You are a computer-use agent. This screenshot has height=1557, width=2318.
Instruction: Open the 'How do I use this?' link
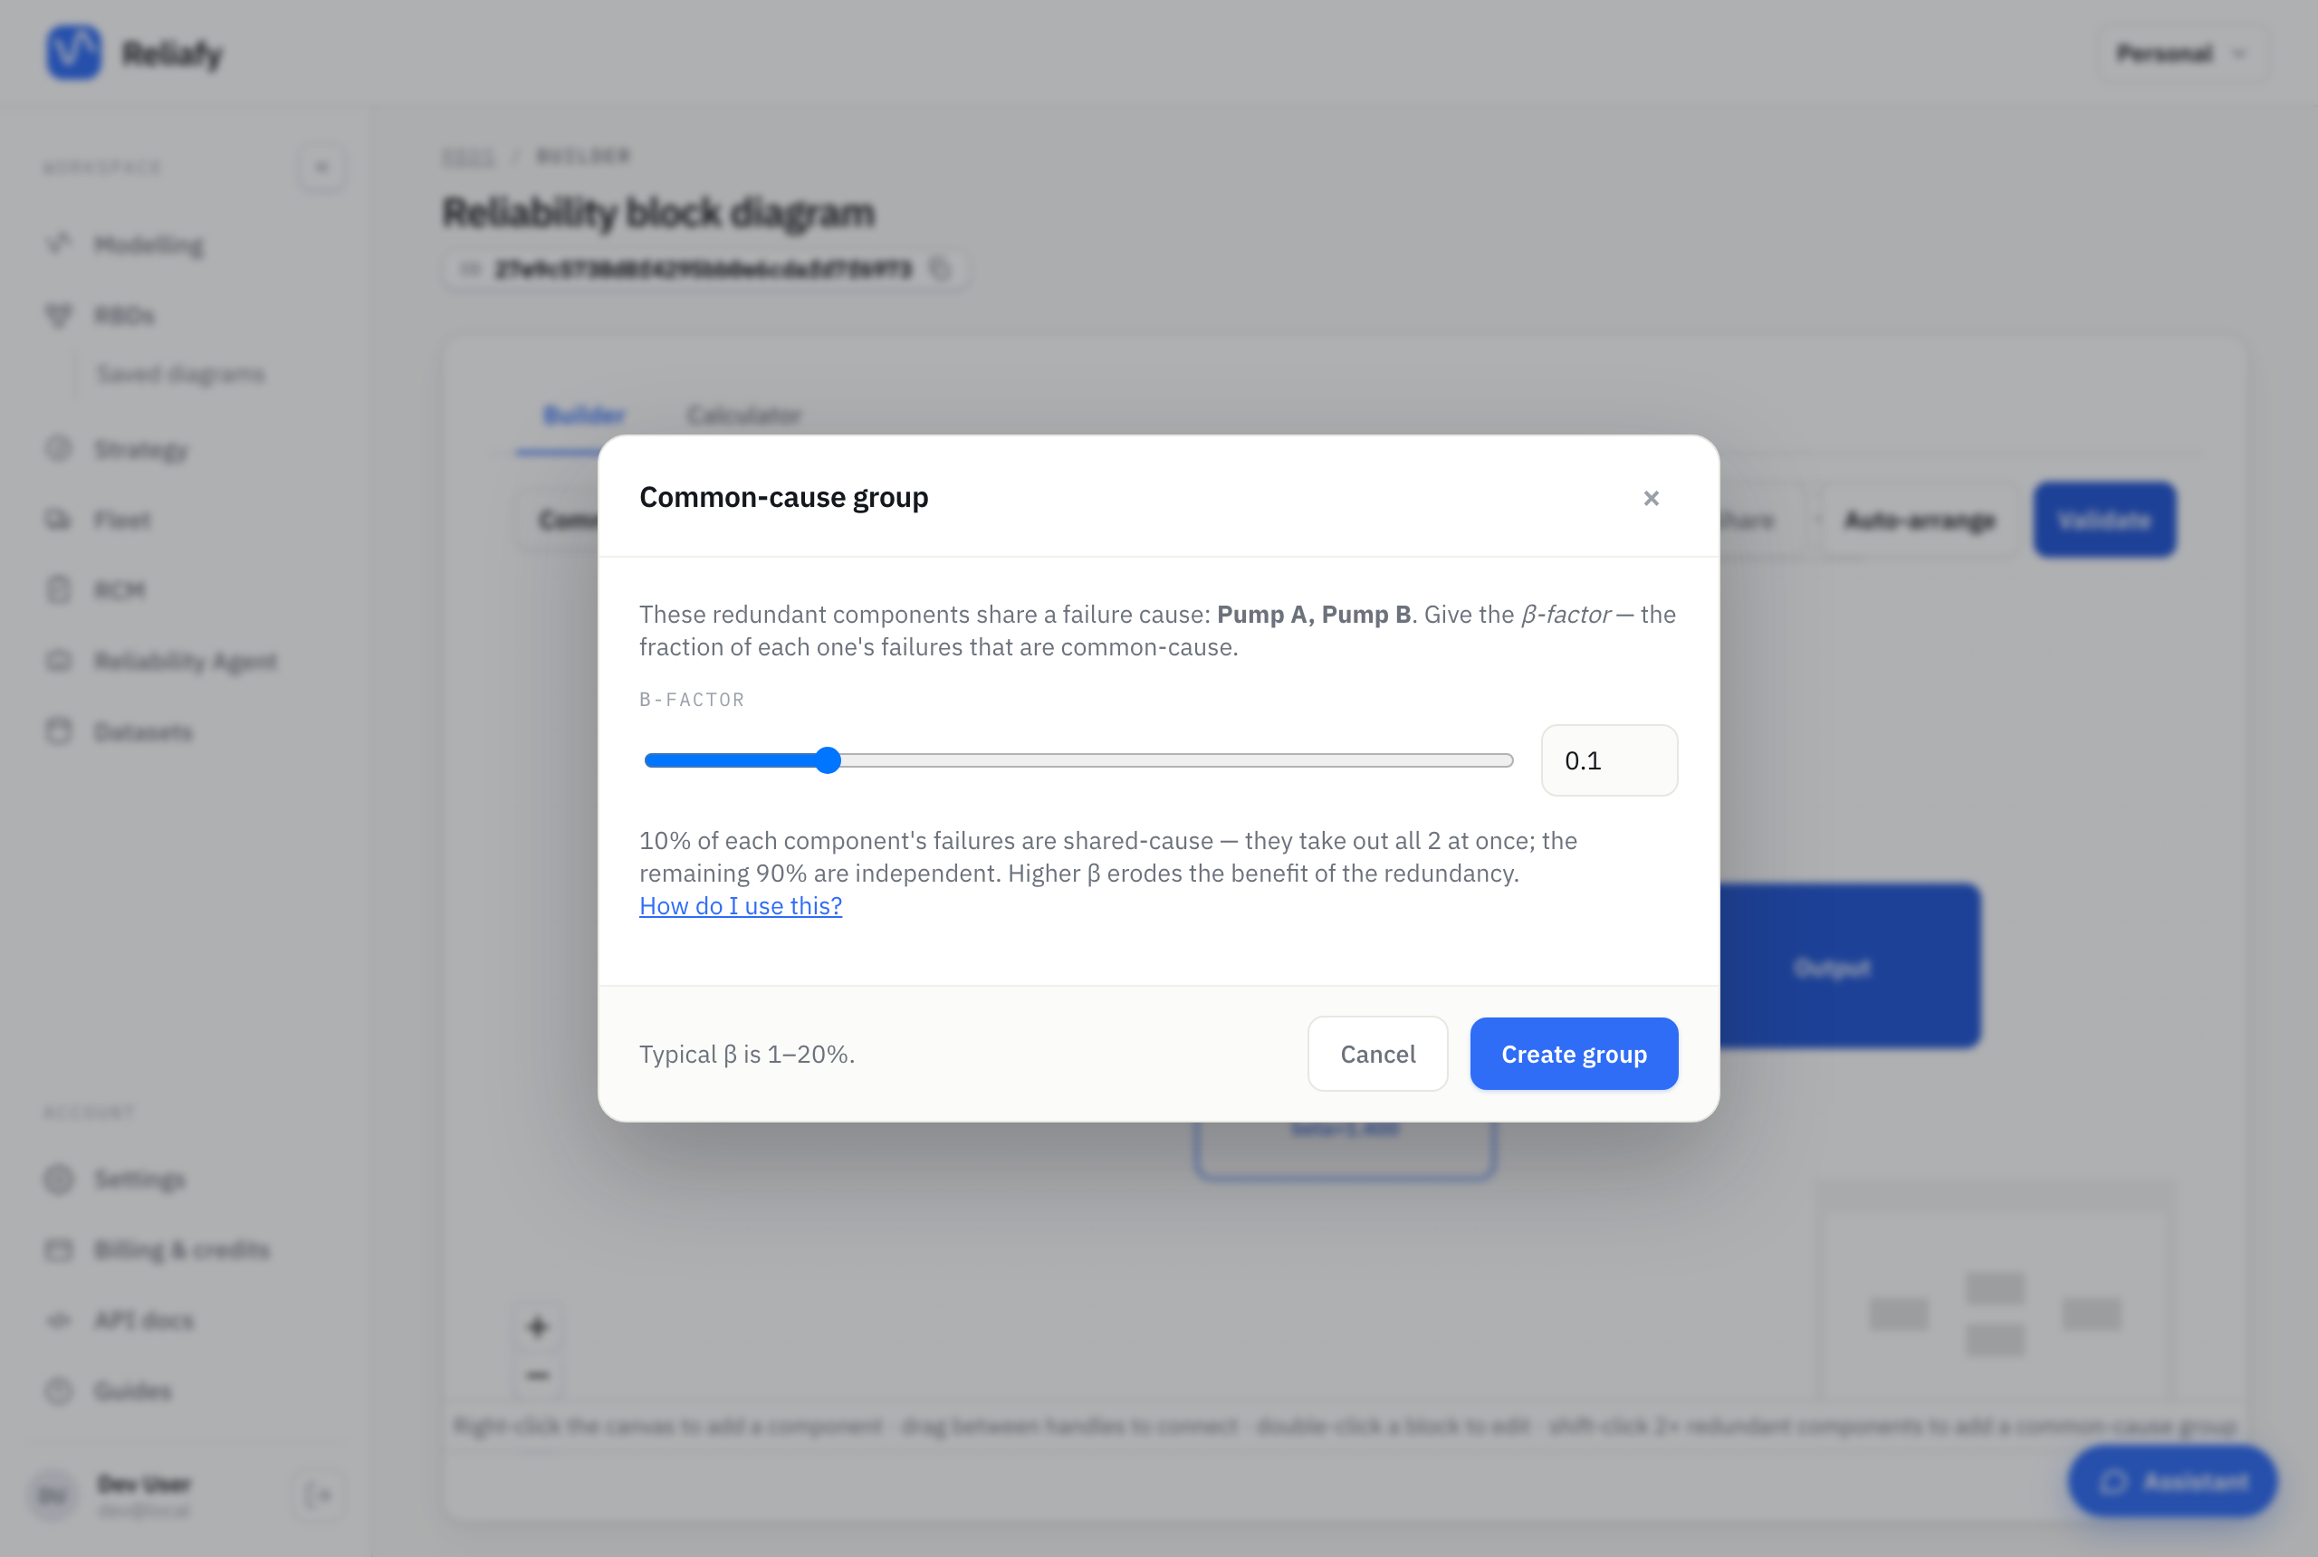point(740,905)
